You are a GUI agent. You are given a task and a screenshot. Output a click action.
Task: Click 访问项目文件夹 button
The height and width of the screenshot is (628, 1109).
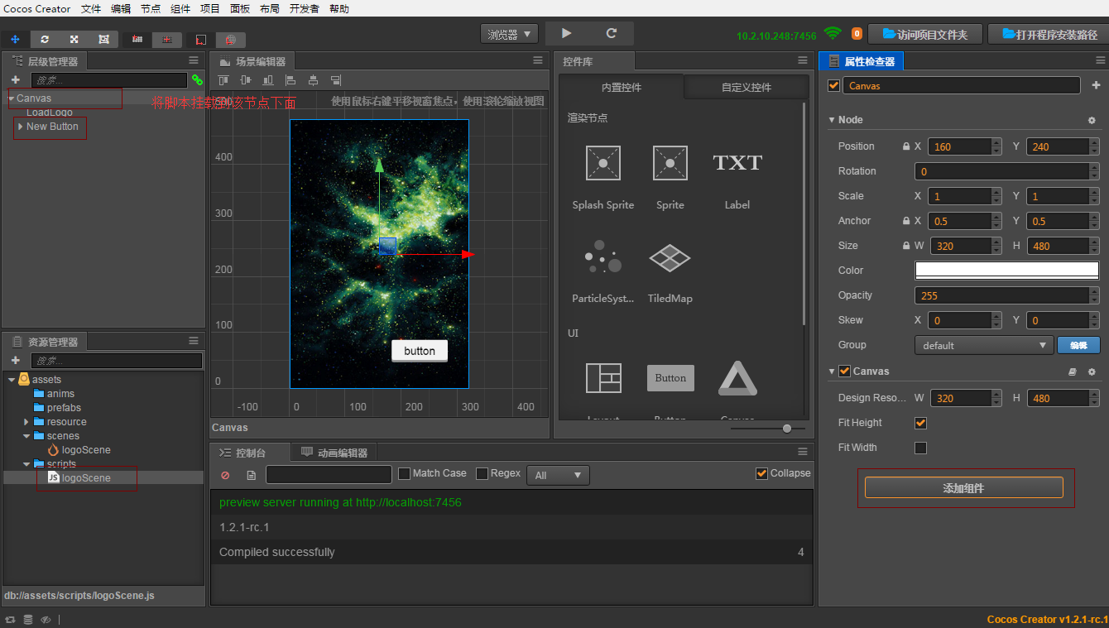pyautogui.click(x=924, y=34)
